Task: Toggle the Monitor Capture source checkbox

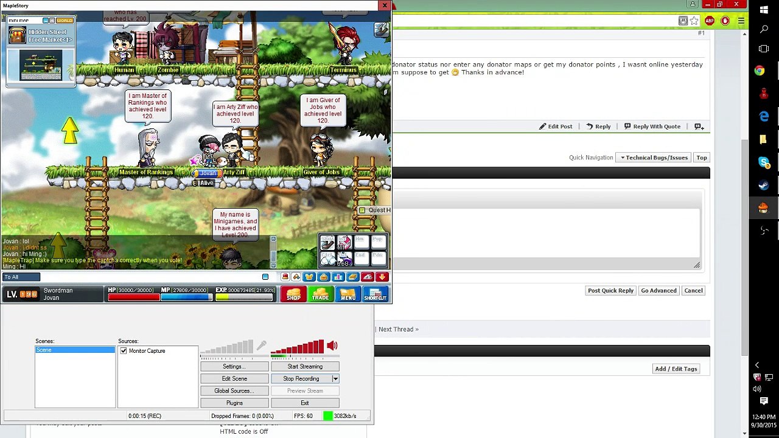Action: pyautogui.click(x=124, y=351)
